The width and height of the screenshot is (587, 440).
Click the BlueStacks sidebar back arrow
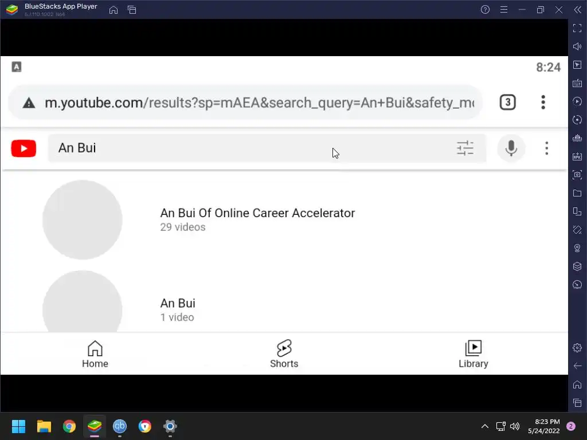coord(577,366)
